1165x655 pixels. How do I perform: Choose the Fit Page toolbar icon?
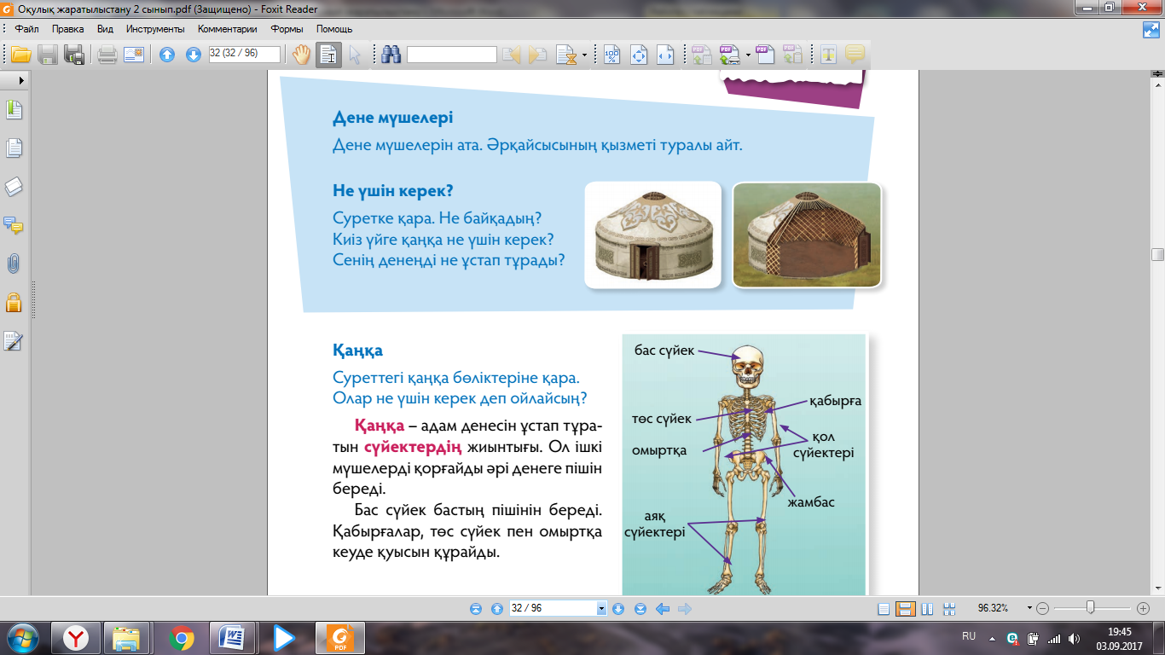639,55
